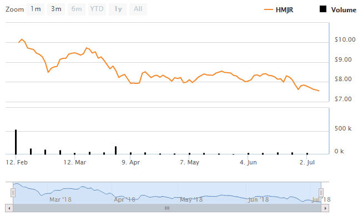This screenshot has height=215, width=358.
Task: Click the scrollbar left arrow
Action: click(9, 208)
